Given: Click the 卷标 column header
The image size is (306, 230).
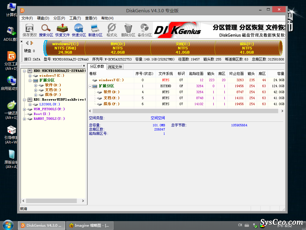Looking at the screenshot, I should 111,74.
